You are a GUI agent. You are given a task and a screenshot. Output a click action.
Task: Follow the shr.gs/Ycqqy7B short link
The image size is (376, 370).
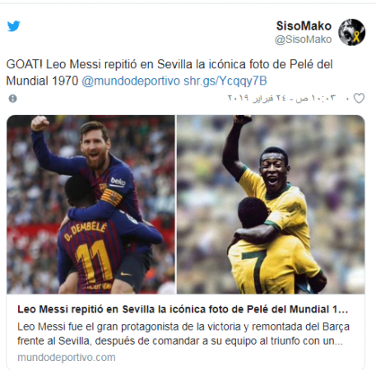tap(225, 81)
